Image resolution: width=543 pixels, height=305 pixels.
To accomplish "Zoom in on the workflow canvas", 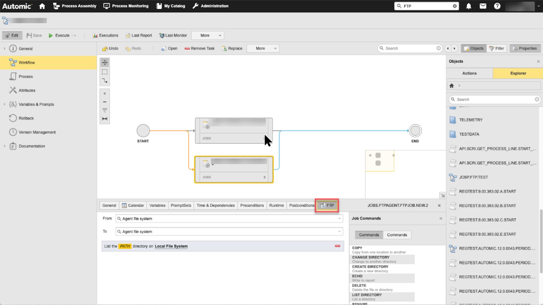I will (105, 94).
